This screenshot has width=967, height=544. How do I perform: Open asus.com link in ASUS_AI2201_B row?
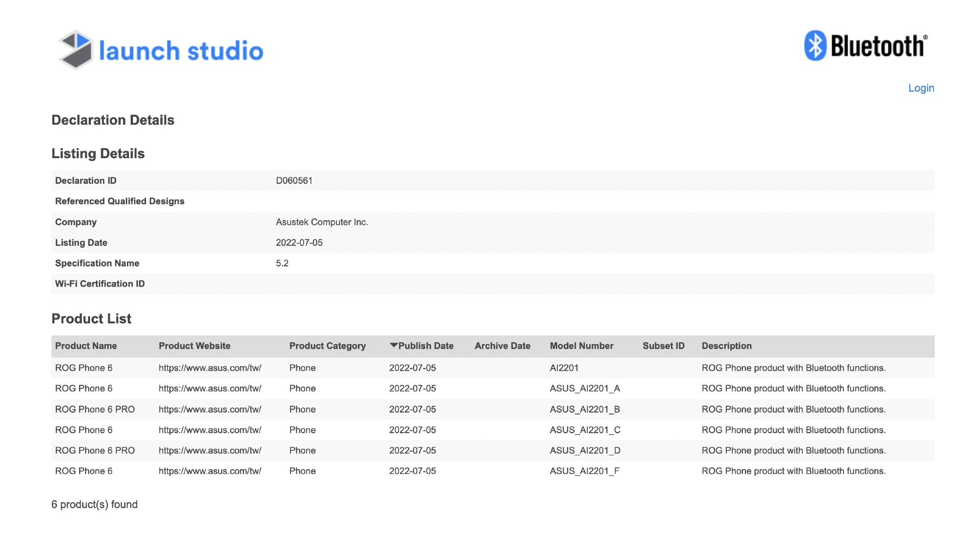click(x=210, y=410)
